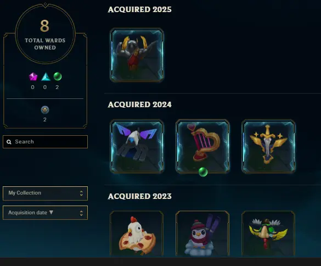Focus the Search input field
Viewport: 321px width, 266px height.
pos(45,142)
